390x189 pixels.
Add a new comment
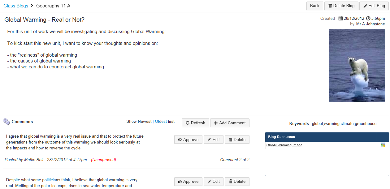coord(230,123)
